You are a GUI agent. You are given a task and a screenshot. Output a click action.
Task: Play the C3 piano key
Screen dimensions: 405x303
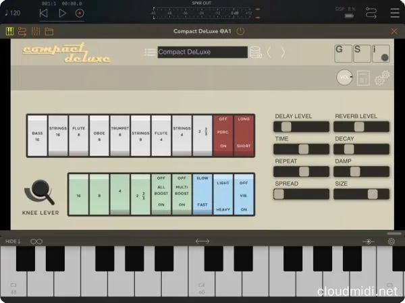13,284
